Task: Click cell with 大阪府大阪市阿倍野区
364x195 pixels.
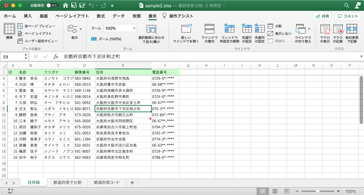Action: [123, 121]
